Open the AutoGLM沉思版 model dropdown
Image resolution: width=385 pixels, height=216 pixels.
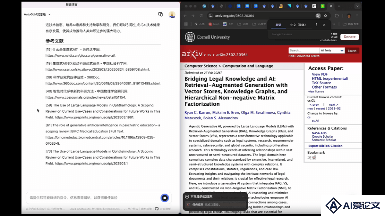[37, 14]
